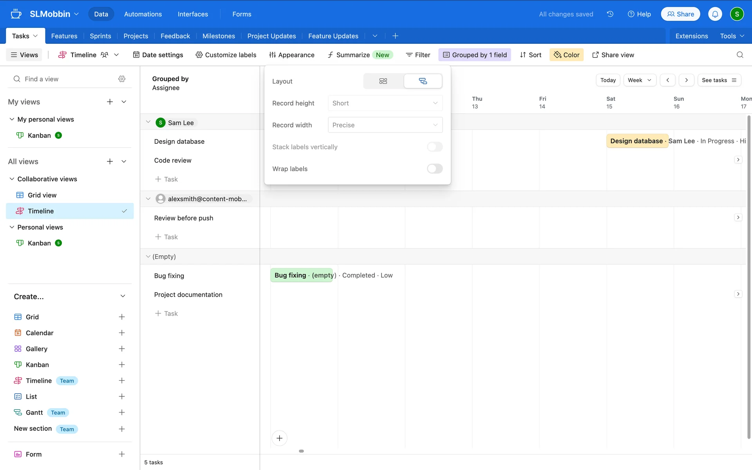Click the notifications bell icon
The height and width of the screenshot is (470, 752).
click(x=715, y=14)
